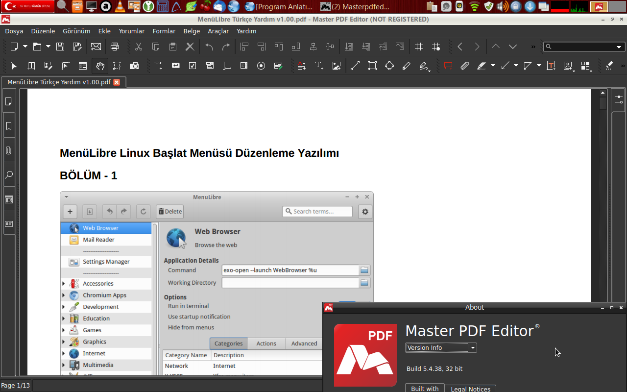Open the Bookmarks sidebar panel
The image size is (627, 392).
tap(8, 126)
